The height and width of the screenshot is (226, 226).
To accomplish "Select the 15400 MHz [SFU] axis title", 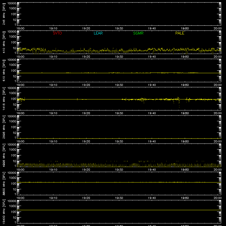I will pos(4,212).
